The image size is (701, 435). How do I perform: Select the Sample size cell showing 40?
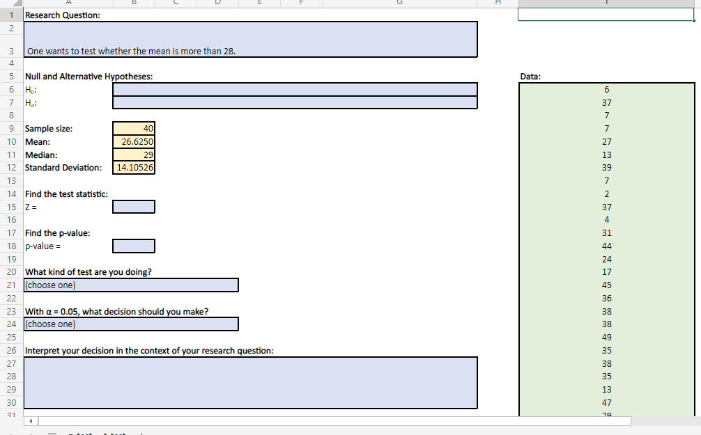tap(133, 128)
